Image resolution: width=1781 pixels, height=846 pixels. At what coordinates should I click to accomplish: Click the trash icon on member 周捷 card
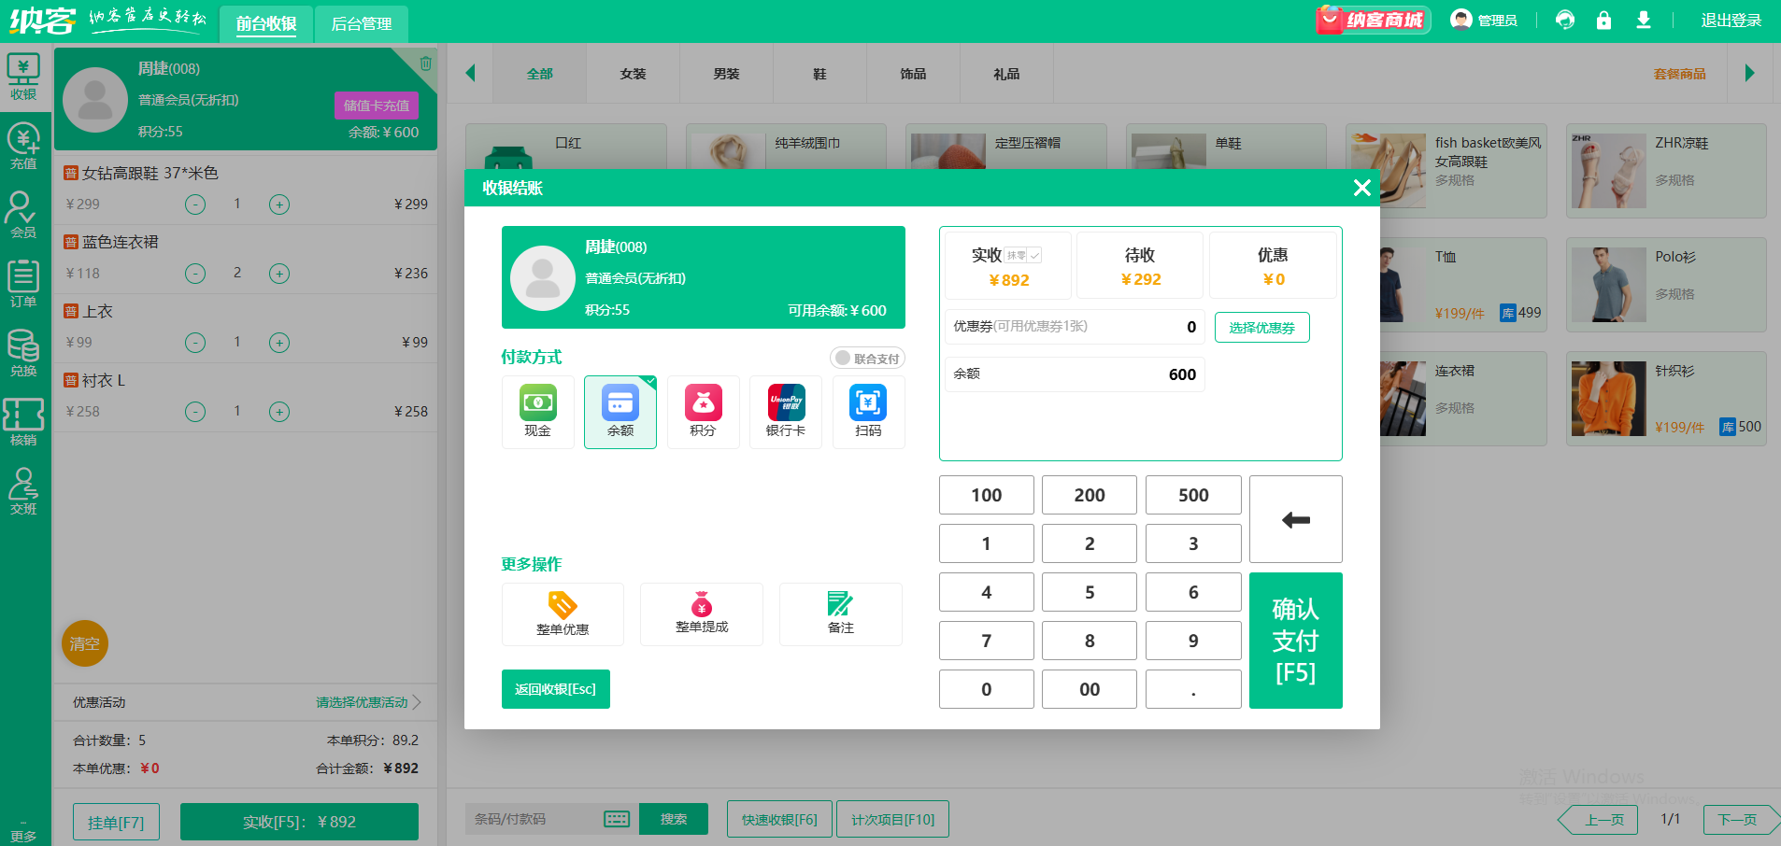click(426, 63)
